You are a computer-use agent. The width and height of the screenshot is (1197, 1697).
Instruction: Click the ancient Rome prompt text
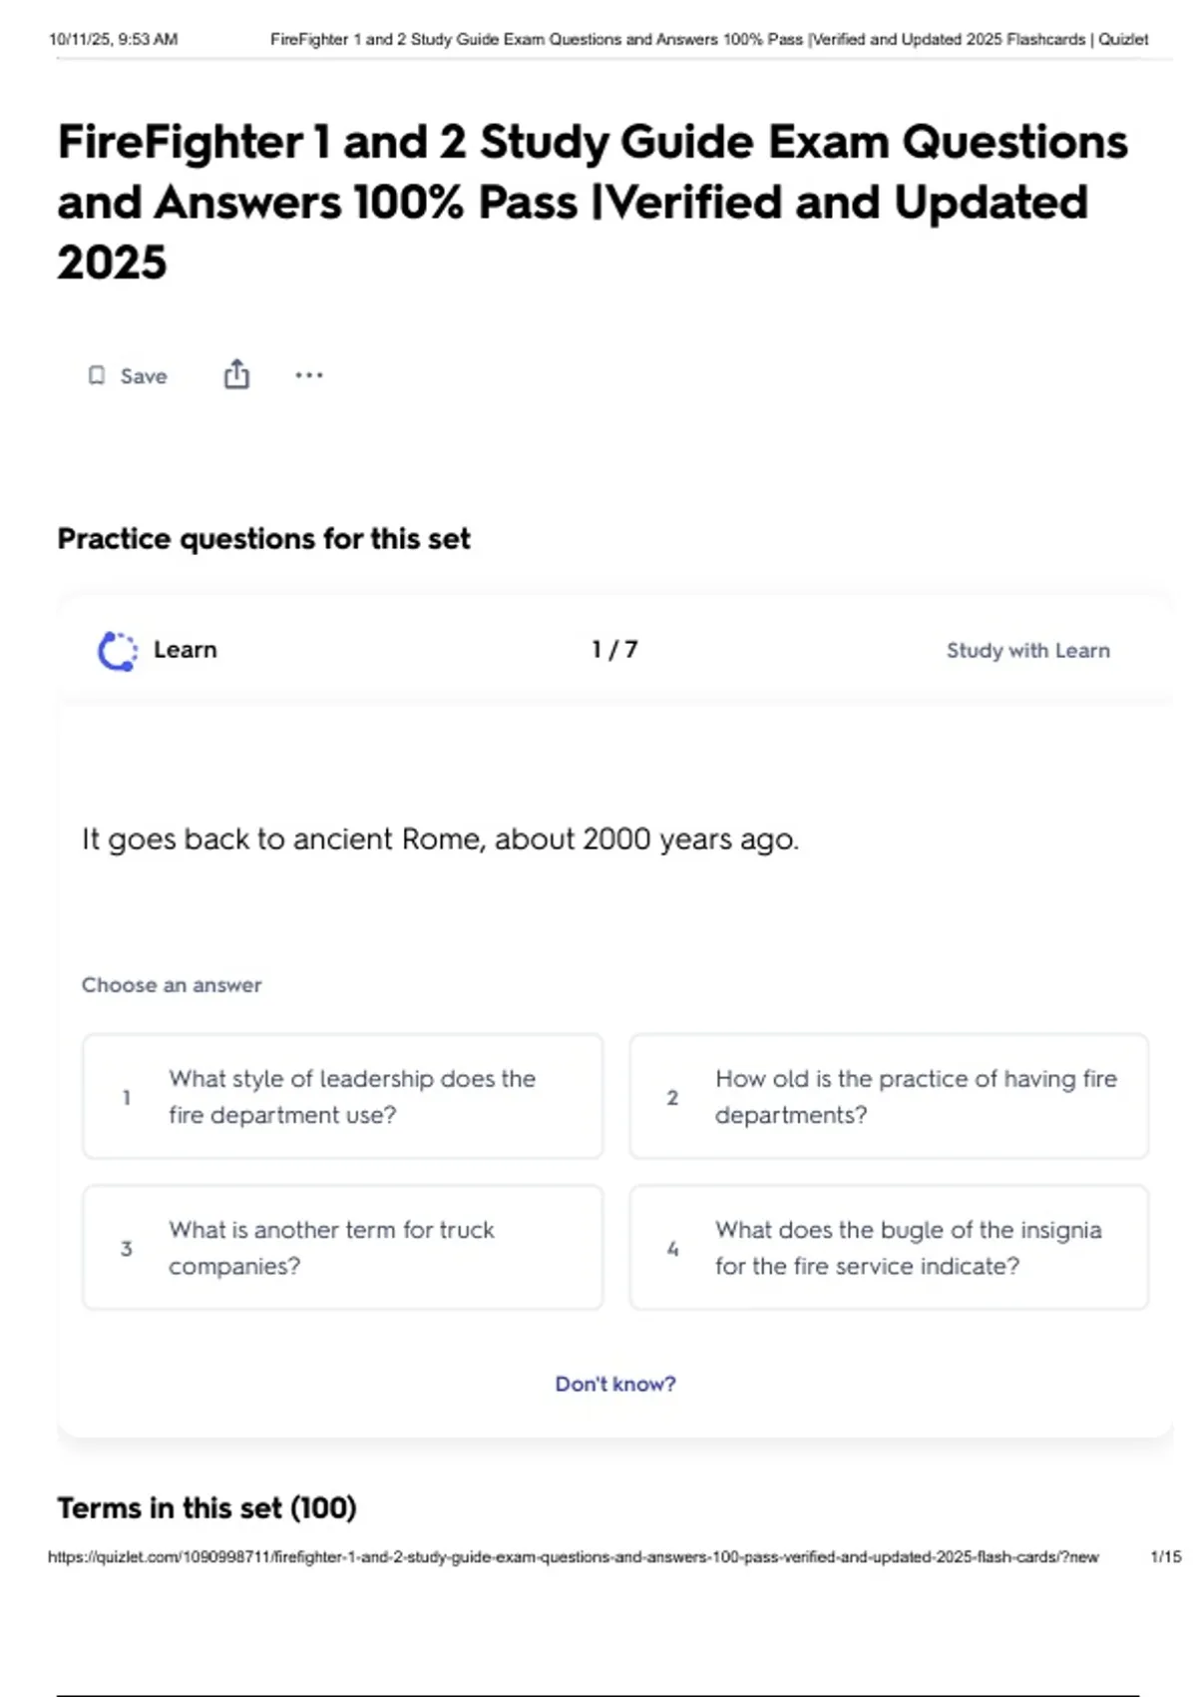(x=440, y=840)
